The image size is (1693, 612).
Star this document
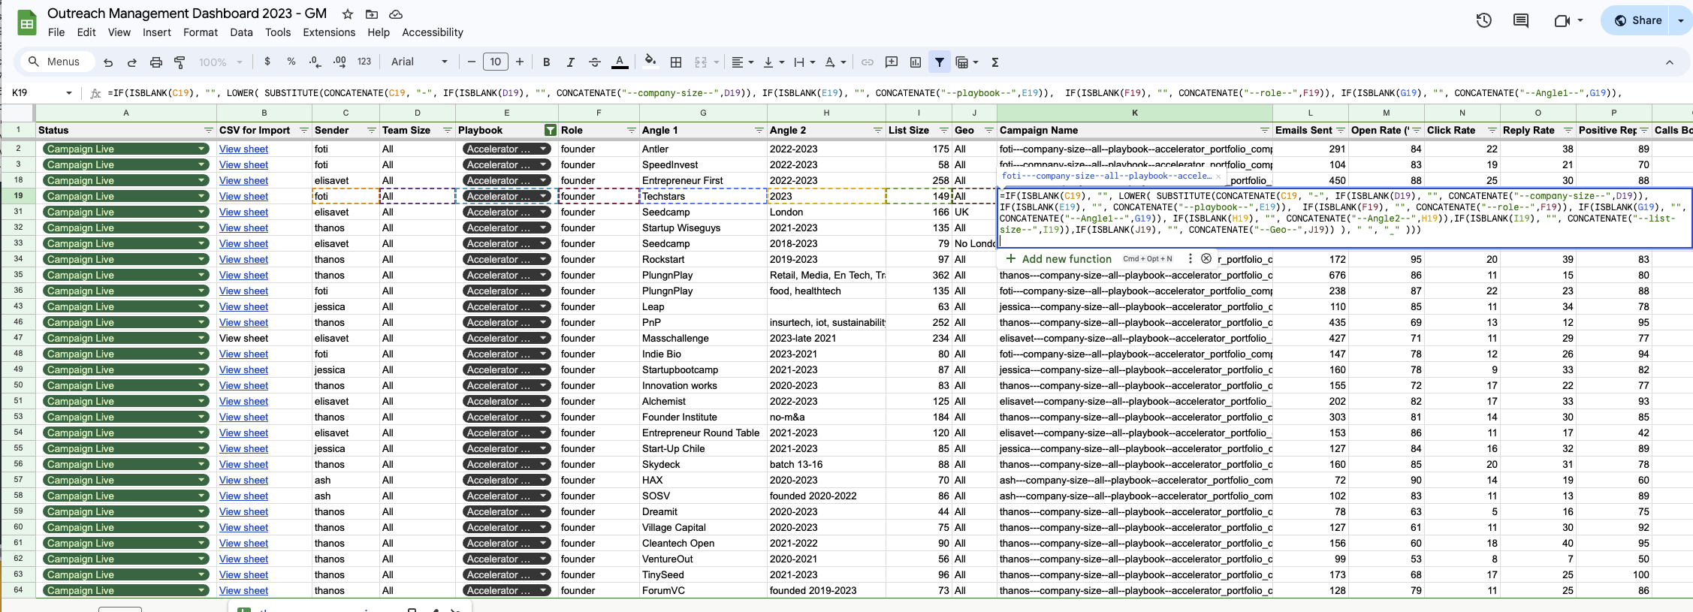(x=348, y=14)
